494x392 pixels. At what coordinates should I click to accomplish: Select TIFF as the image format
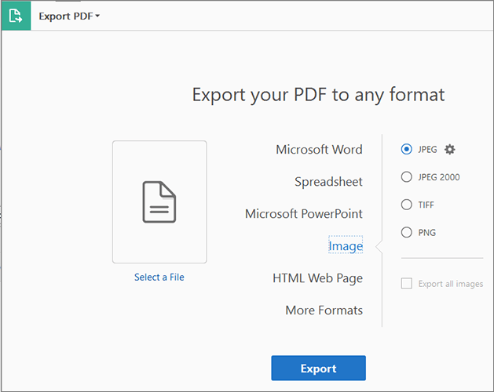406,205
